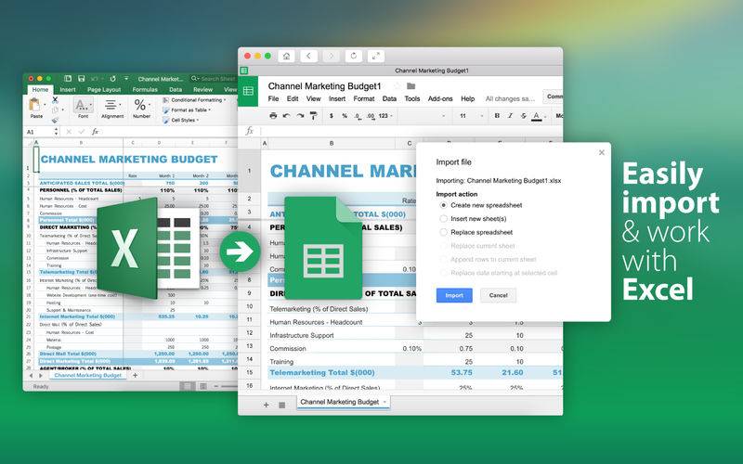The image size is (743, 464).
Task: Increase decimal places in Sheets toolbar
Action: pos(371,115)
